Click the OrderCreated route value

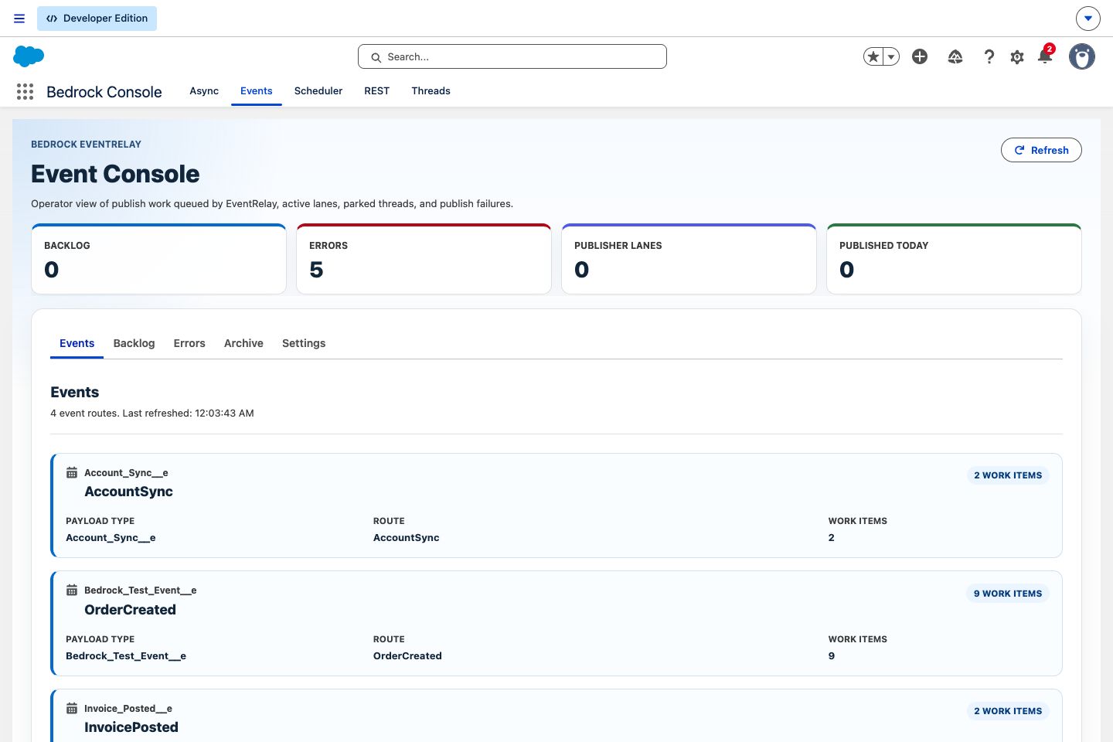coord(407,656)
